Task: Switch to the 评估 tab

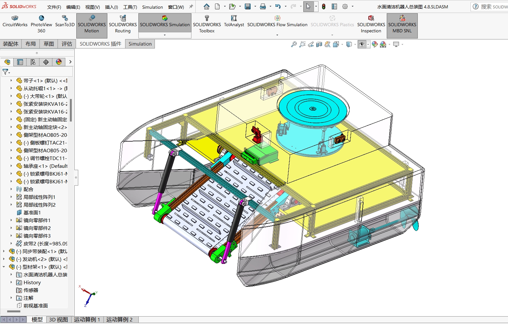Action: 67,44
